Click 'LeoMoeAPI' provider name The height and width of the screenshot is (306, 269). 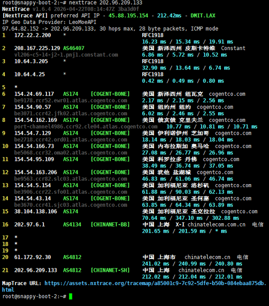click(83, 22)
